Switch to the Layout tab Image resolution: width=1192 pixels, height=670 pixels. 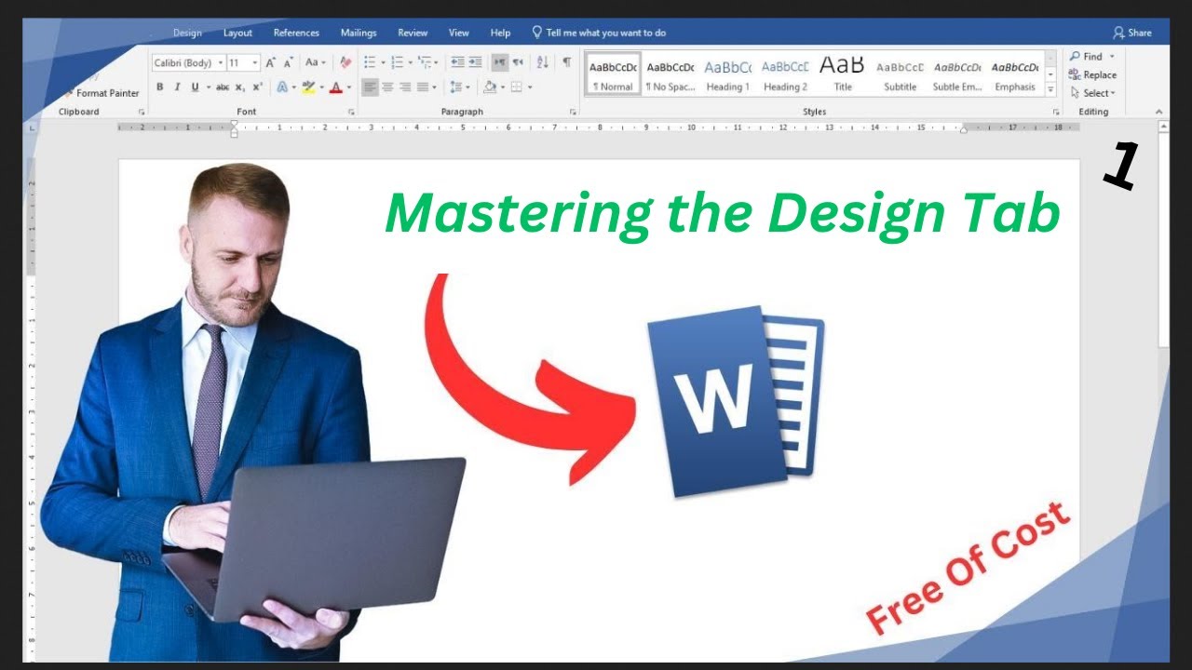pos(237,33)
